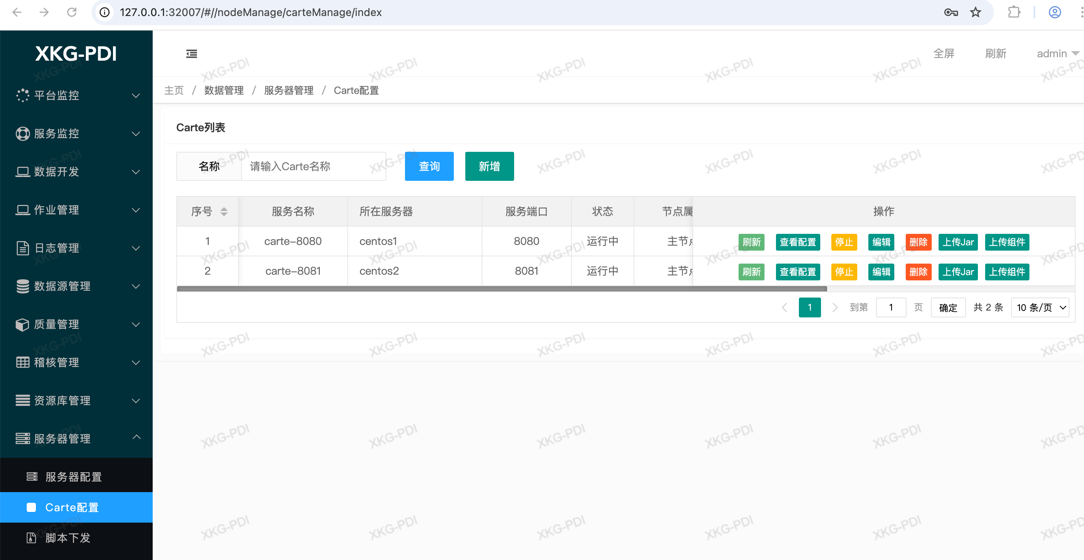Bookmark this page with the star icon
Screen dimensions: 1084x560
click(x=975, y=12)
